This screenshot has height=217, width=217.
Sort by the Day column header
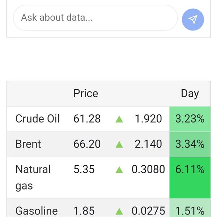click(x=190, y=94)
